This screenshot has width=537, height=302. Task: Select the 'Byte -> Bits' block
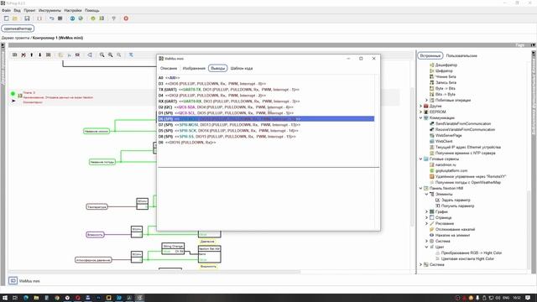coord(445,88)
